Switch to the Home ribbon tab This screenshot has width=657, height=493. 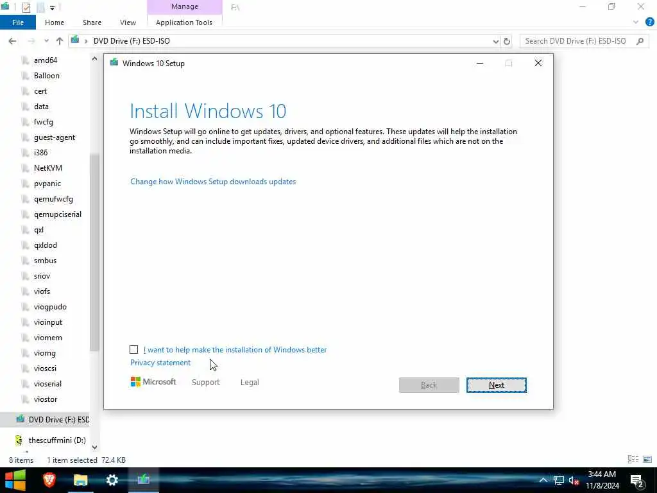(x=55, y=22)
